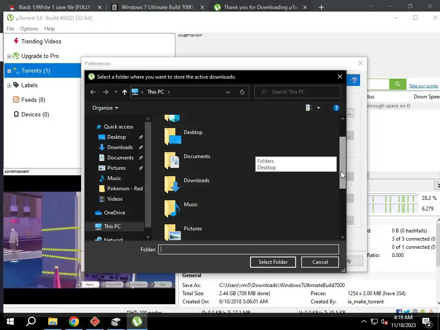Switch to Black 1/White 1 browser tab
Image resolution: width=440 pixels, height=330 pixels.
55,7
